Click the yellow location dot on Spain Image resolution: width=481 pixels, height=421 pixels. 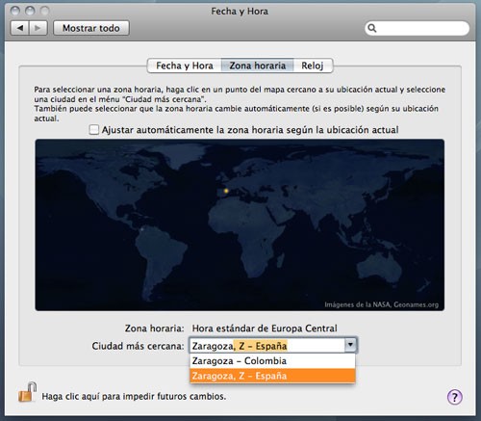tap(226, 191)
